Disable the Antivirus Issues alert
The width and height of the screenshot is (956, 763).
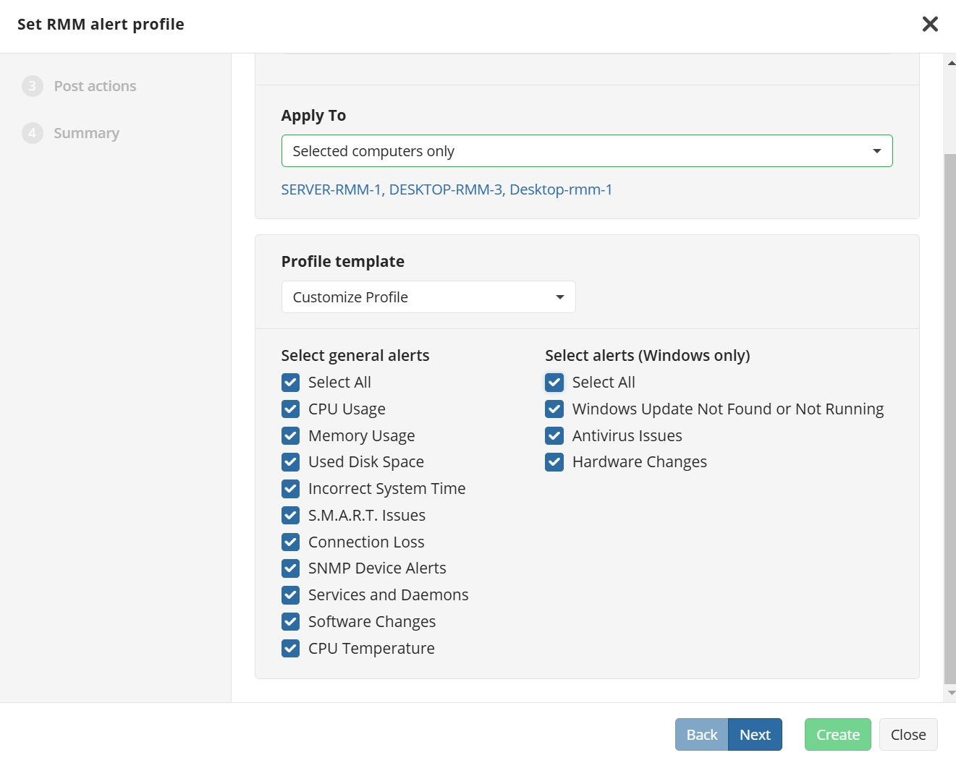pos(554,436)
